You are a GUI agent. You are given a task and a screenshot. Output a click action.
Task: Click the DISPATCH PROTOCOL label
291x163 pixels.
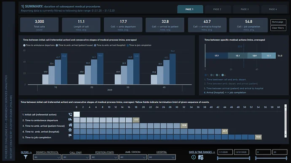pyautogui.click(x=47, y=152)
